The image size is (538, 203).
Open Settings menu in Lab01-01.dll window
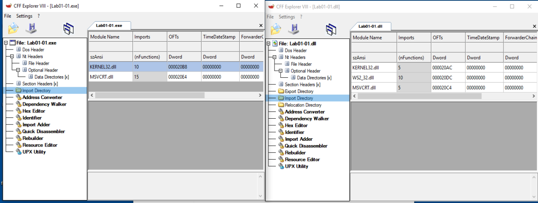(287, 17)
